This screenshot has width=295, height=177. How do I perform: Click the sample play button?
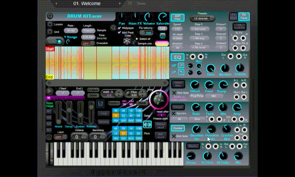[50, 91]
